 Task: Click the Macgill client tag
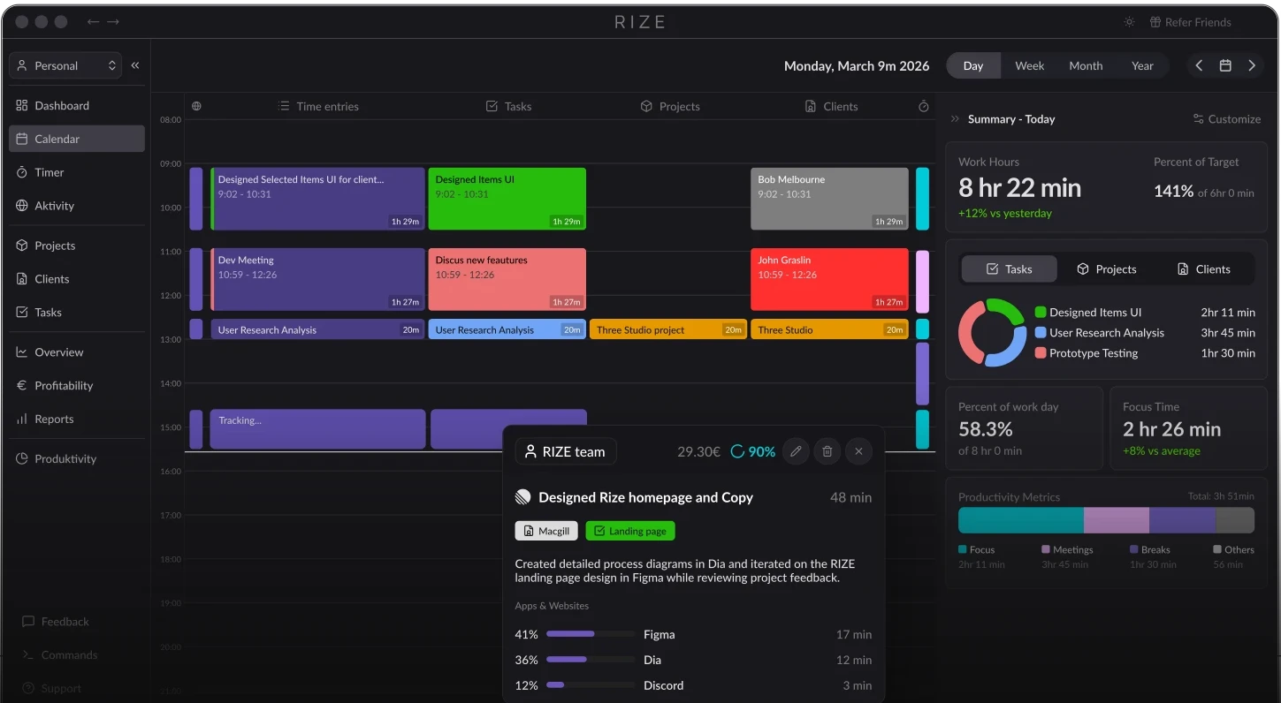click(546, 531)
